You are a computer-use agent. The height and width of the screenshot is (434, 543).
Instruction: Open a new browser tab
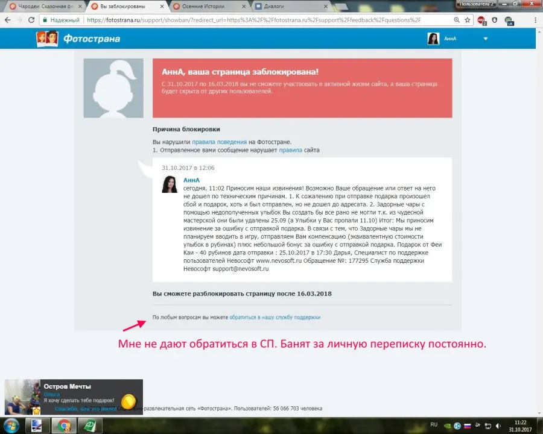click(x=341, y=7)
